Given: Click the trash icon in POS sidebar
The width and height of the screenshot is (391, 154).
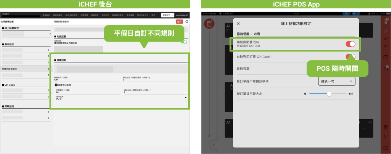Looking at the screenshot, I should 386,127.
